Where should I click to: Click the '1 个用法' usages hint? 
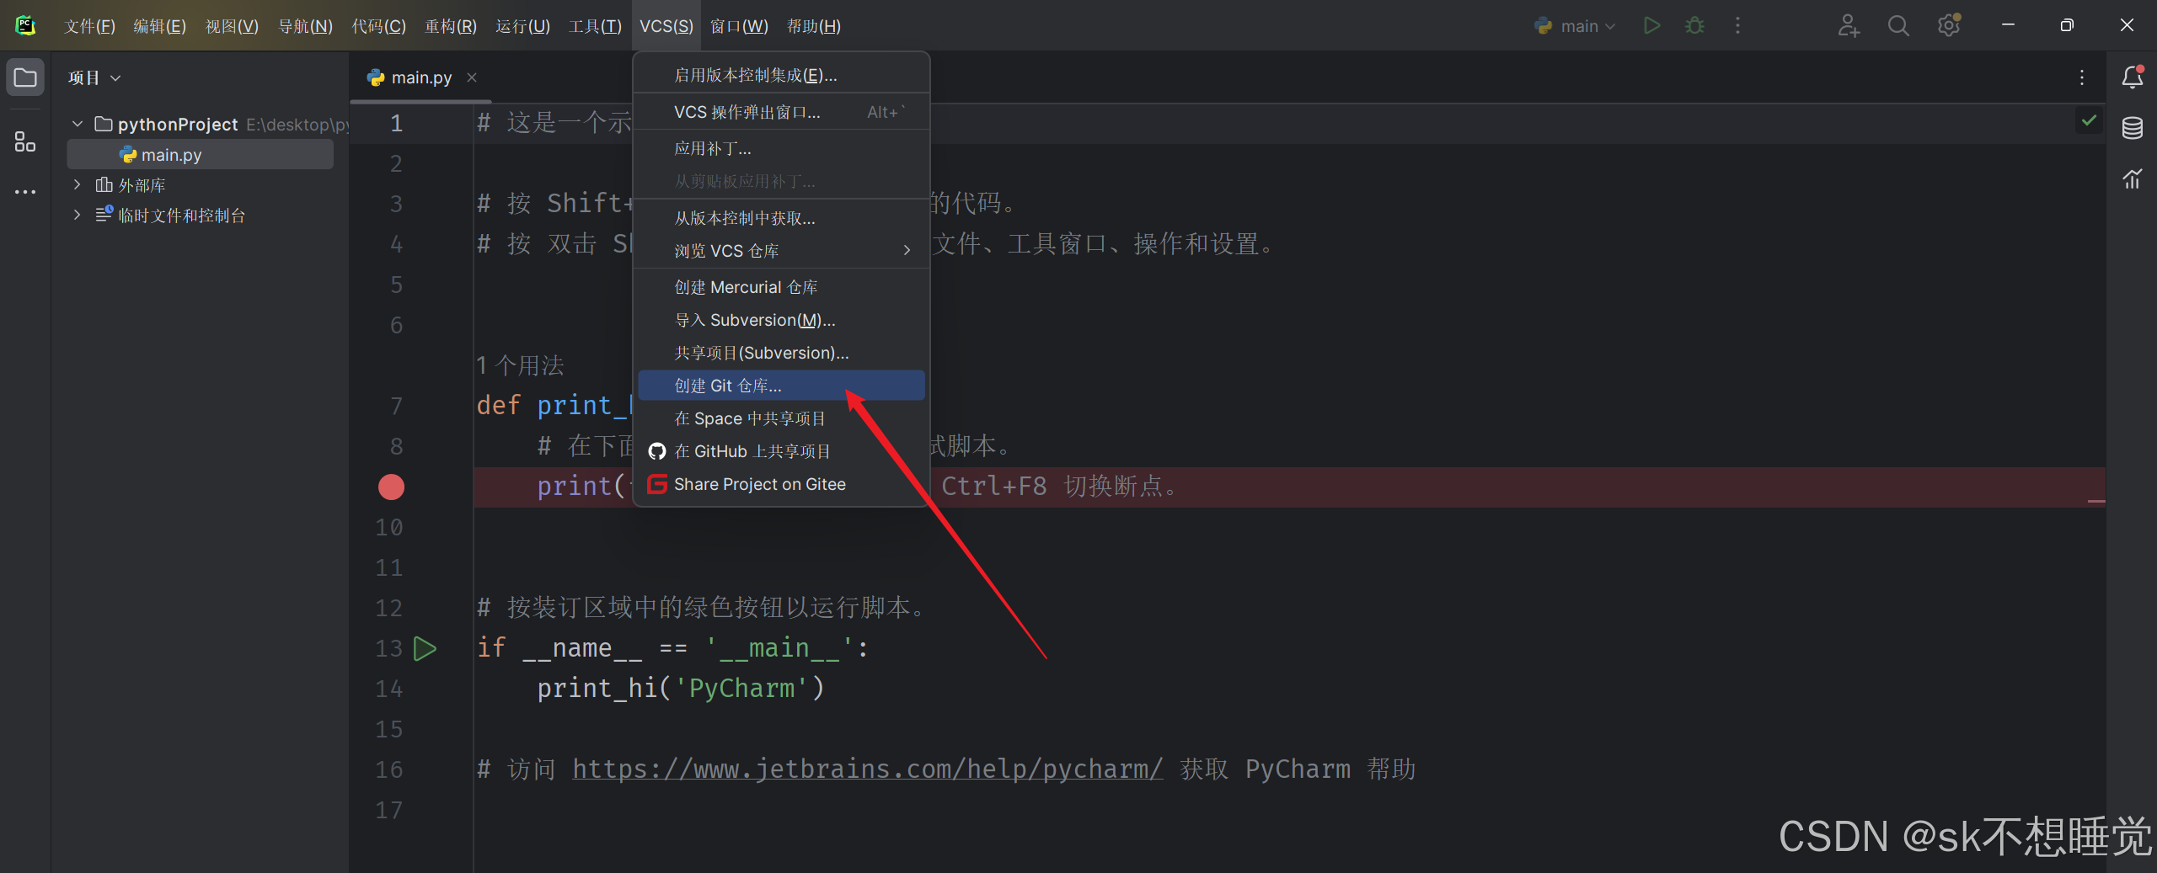click(x=520, y=365)
